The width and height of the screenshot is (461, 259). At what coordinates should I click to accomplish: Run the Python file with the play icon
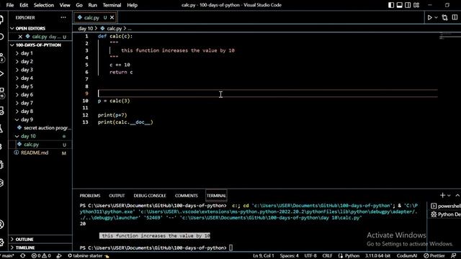point(429,17)
